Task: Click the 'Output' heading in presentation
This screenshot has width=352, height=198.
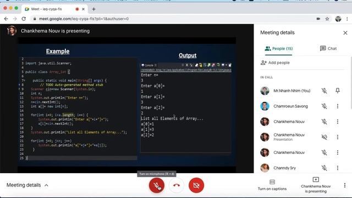Action: 188,55
